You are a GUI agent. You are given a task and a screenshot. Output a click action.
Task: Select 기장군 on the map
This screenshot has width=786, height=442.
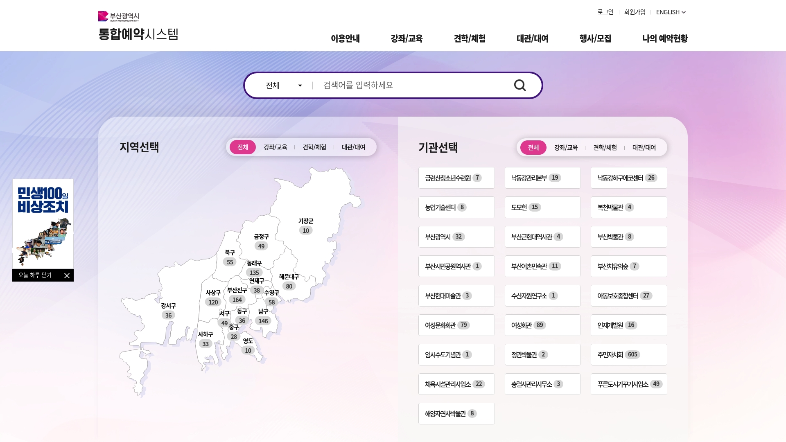tap(306, 226)
